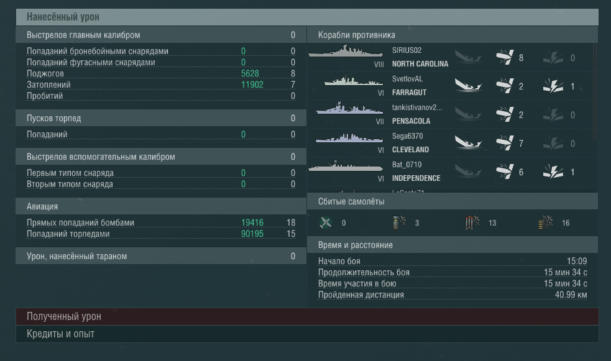Click the Затоплений damage value 11902
Viewport: 611px width, 361px height.
[252, 85]
